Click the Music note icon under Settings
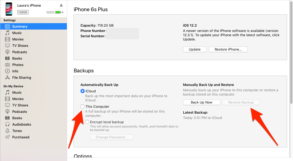The width and height of the screenshot is (293, 161). [x=7, y=33]
